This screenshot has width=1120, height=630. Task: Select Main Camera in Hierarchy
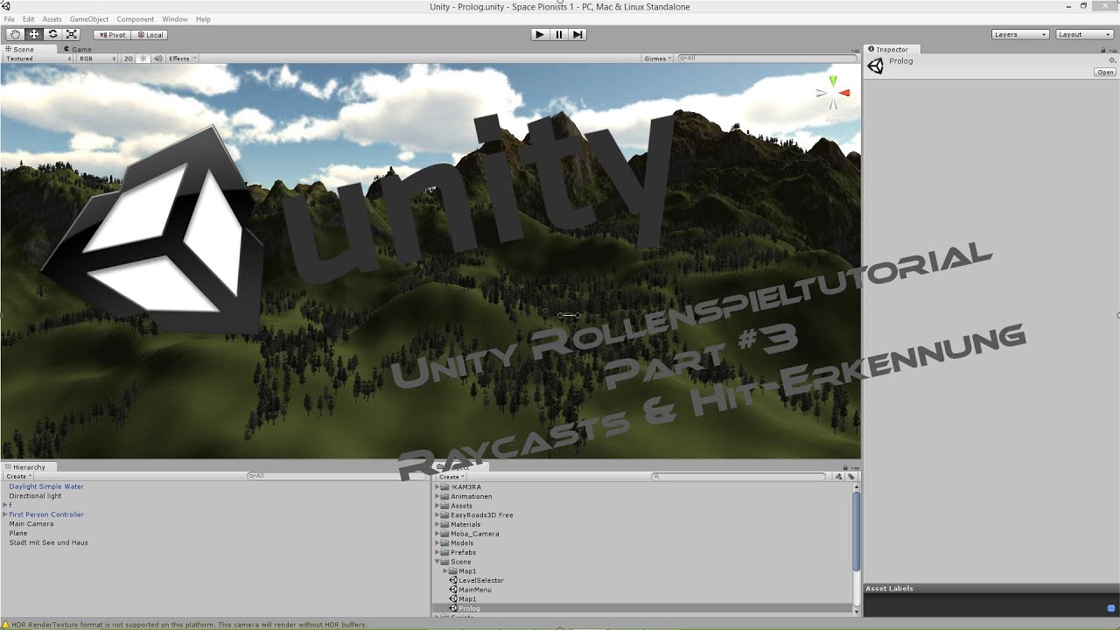coord(31,524)
